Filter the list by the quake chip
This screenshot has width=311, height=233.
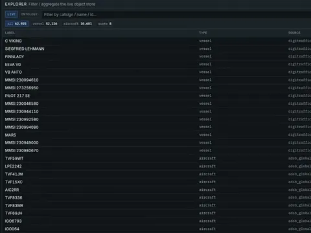click(x=105, y=24)
